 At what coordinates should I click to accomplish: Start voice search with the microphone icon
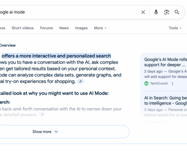point(156,12)
